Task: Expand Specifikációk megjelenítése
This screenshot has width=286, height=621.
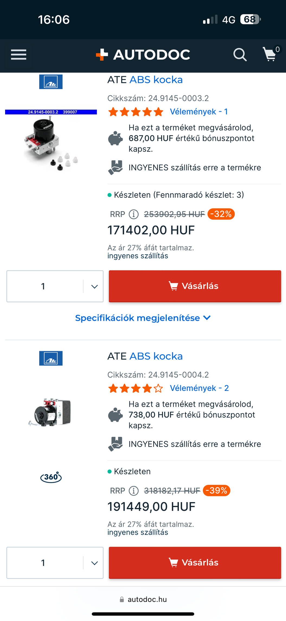Action: (x=143, y=318)
